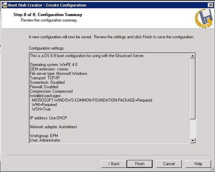Viewport: 215px width, 172px height.
Task: Click the line 'Operating system: WinPE 4.0'
Action: tap(53, 65)
